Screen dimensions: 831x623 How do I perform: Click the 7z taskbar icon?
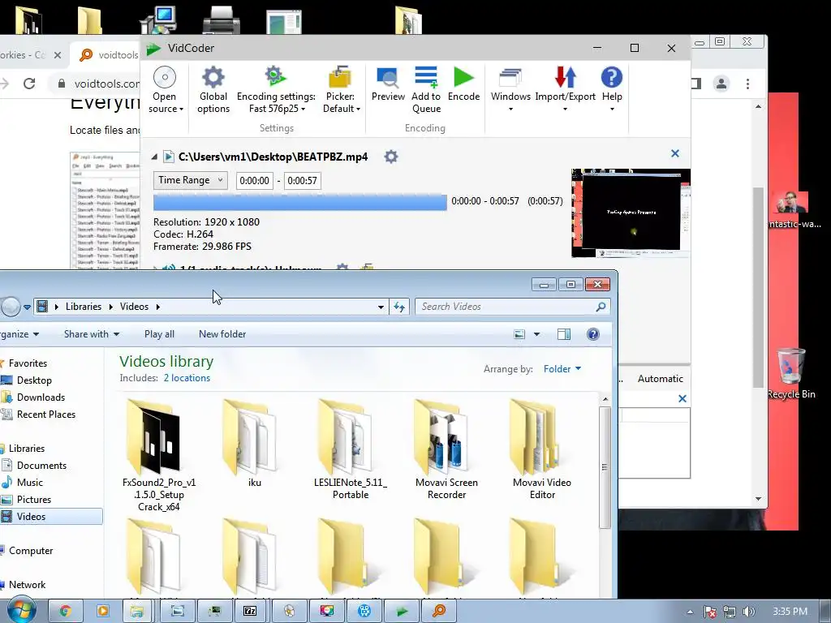(250, 611)
